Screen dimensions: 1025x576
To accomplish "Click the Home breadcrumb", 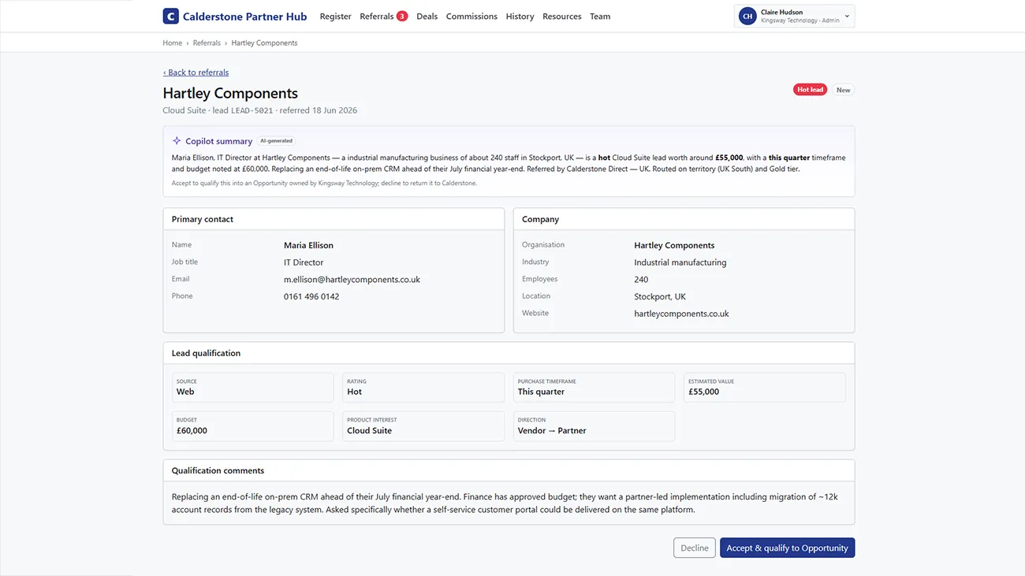I will [172, 43].
